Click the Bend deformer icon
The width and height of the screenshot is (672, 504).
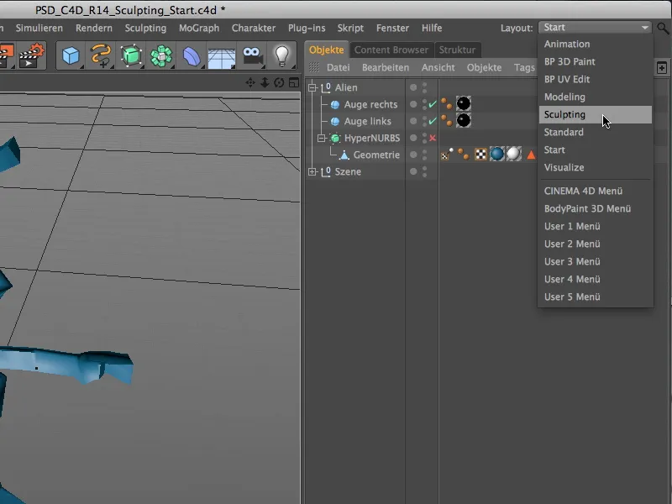pos(193,55)
